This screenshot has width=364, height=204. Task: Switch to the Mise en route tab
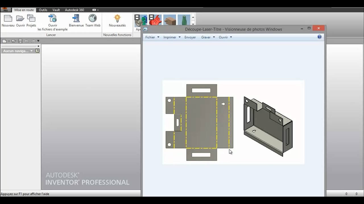coord(24,10)
